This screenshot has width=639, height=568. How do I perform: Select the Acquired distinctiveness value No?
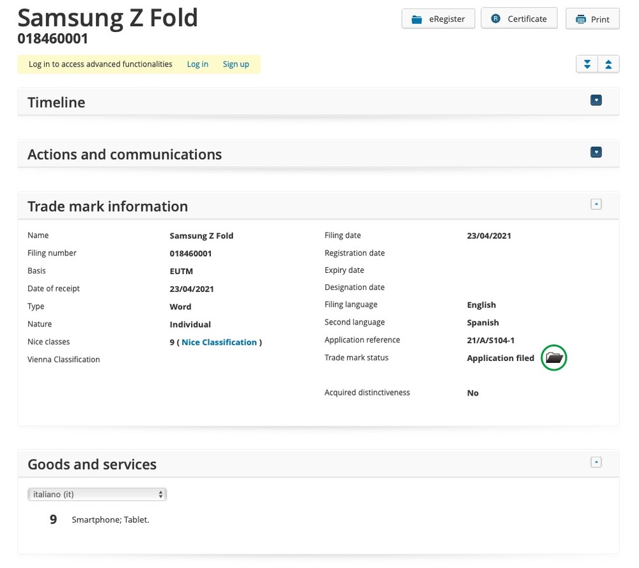point(473,393)
